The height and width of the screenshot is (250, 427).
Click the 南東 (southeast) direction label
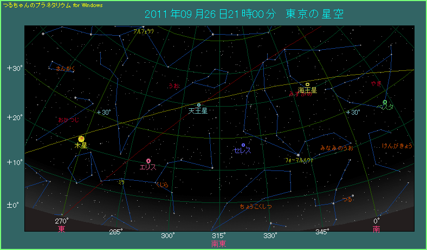click(218, 244)
